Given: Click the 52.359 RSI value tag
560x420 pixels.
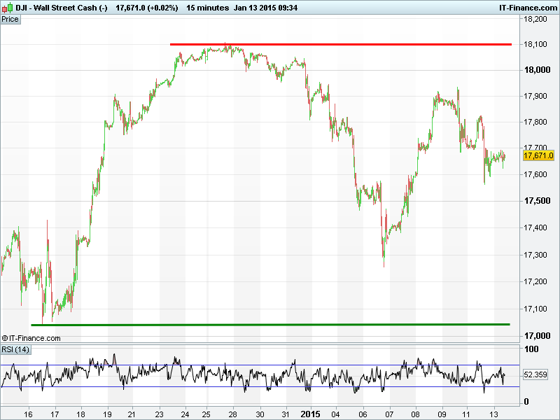Looking at the screenshot, I should coord(537,375).
